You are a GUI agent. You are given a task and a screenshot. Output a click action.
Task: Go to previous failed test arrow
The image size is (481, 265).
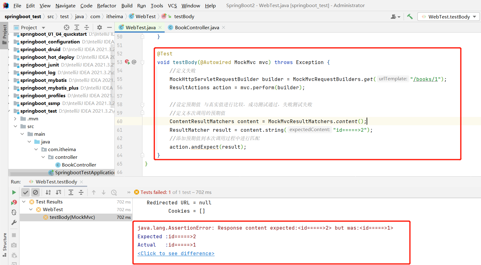tap(94, 192)
